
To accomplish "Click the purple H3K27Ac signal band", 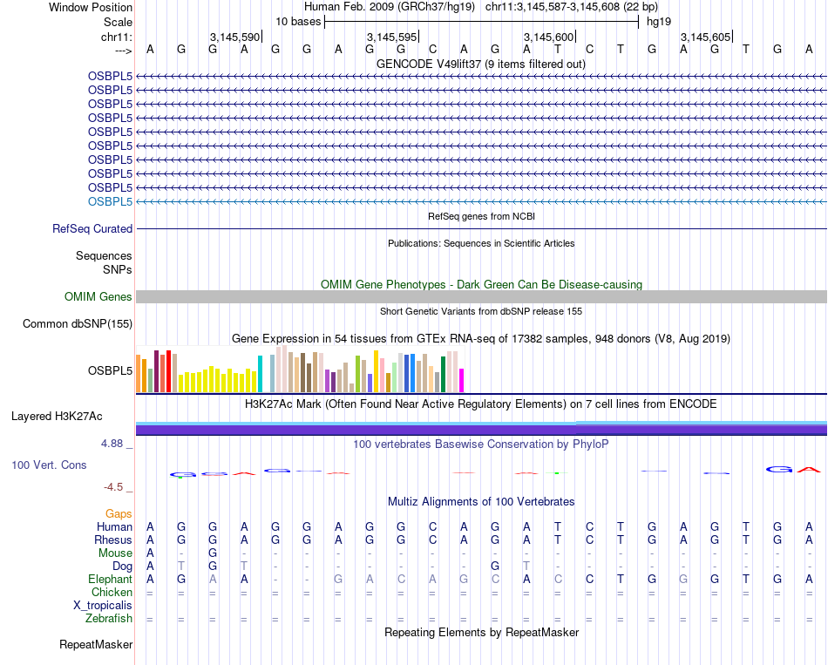I will coord(481,430).
